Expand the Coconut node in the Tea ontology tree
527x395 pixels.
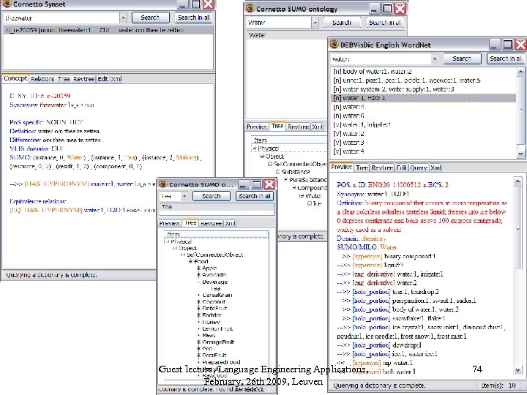198,301
